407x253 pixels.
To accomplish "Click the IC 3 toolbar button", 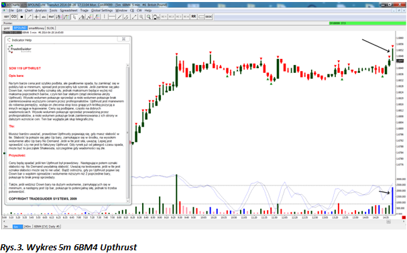I will [x=178, y=17].
